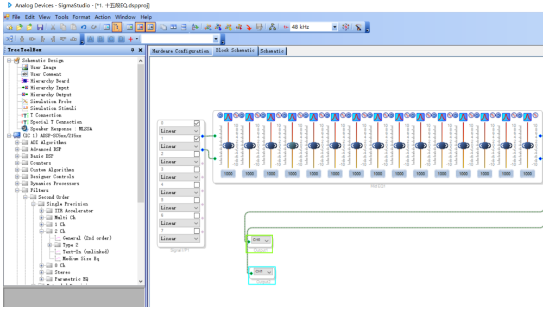Click the hierarchy network diagram toolbar icon
The height and width of the screenshot is (319, 555).
pyautogui.click(x=272, y=27)
